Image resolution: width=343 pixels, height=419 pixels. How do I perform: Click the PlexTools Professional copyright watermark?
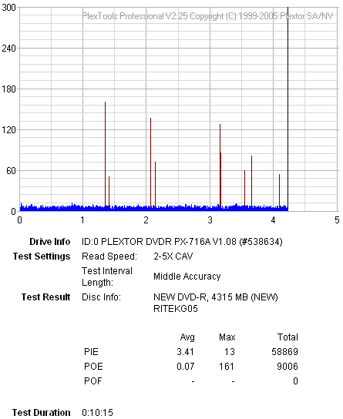[207, 16]
